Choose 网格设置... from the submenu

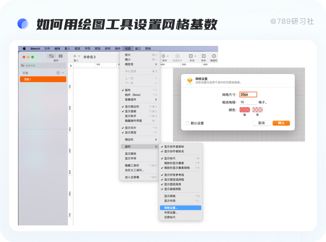pos(171,208)
